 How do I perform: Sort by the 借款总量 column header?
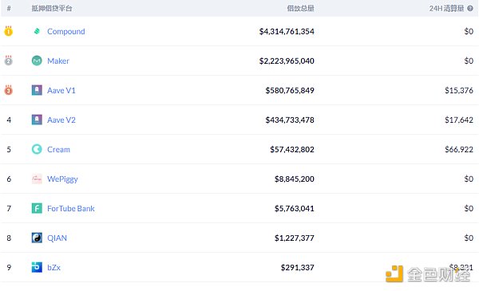(x=300, y=9)
